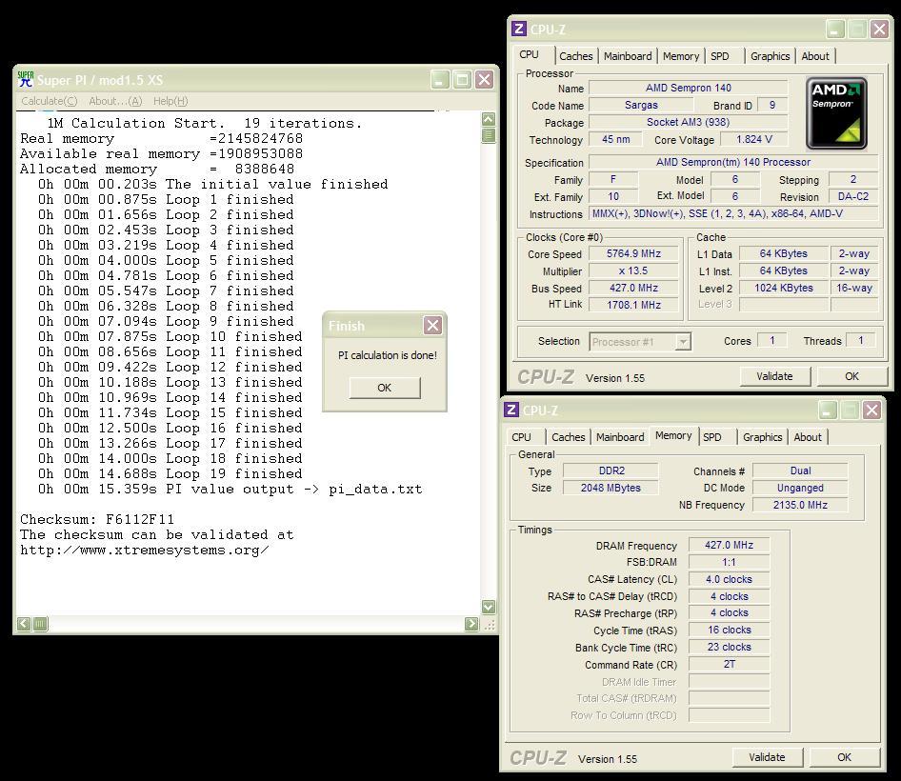The width and height of the screenshot is (901, 781).
Task: Close the lower CPU-Z Memory window
Action: (x=871, y=411)
